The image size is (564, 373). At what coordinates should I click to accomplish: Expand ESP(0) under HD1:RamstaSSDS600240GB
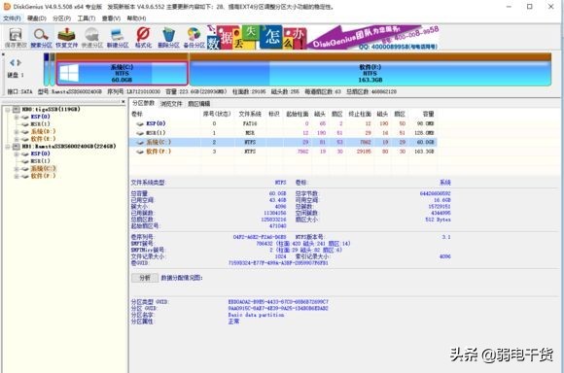16,153
